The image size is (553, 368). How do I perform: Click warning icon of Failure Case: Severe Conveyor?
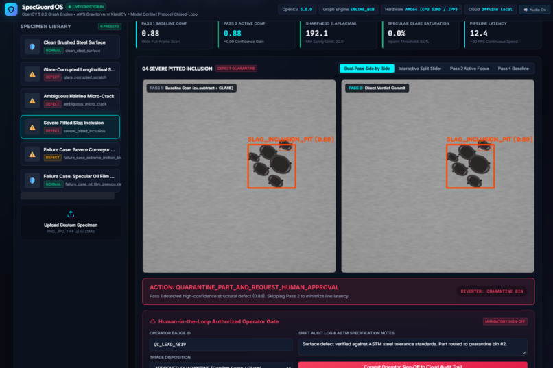coord(32,154)
